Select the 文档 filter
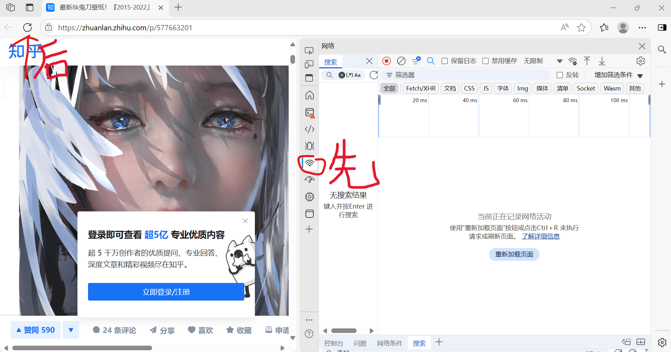671x352 pixels. (x=450, y=88)
